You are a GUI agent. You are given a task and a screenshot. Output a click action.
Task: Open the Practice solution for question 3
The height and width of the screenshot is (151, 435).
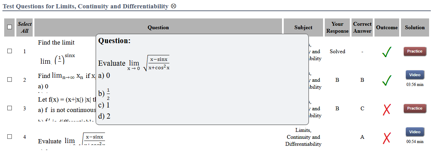[x=415, y=109]
